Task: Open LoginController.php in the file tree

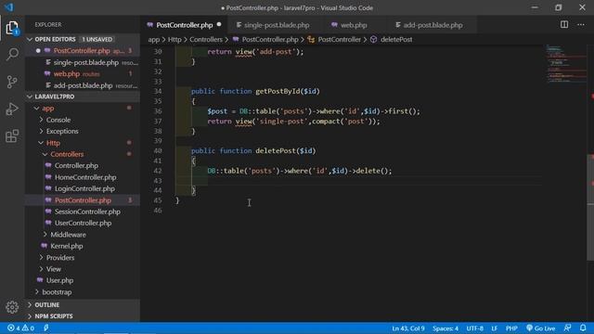Action: click(x=83, y=188)
